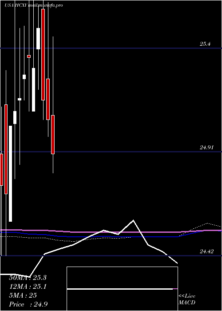Click the 50MA : 25.3 readout
Viewport: 222px width, 311px height.
click(x=28, y=278)
